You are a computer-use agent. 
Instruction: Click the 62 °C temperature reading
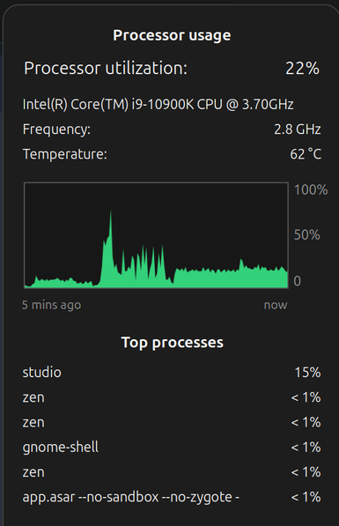click(x=306, y=154)
